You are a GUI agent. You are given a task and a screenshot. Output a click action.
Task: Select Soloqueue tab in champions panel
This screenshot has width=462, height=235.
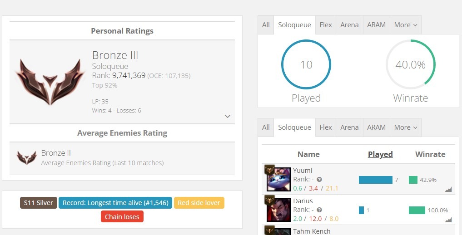point(295,127)
